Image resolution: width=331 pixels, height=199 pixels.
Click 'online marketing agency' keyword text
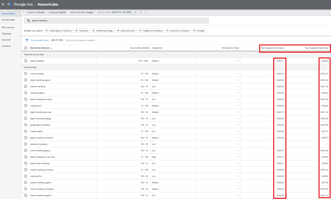click(40, 151)
